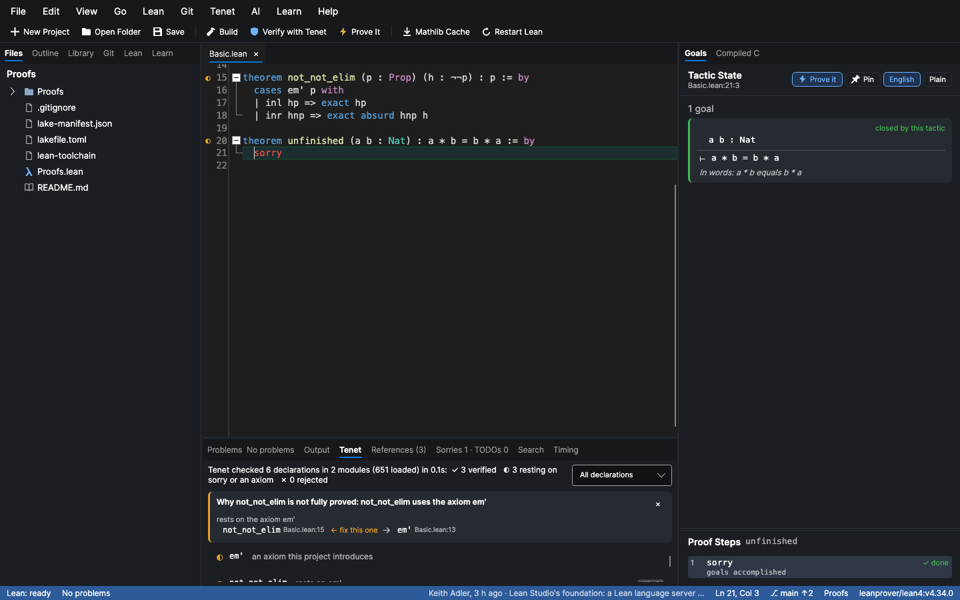Click the sorry proof step row
The width and height of the screenshot is (960, 600).
tap(820, 567)
